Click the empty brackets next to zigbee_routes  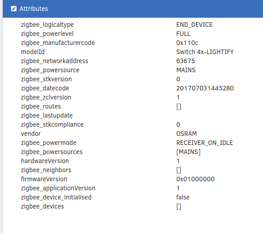click(x=179, y=106)
